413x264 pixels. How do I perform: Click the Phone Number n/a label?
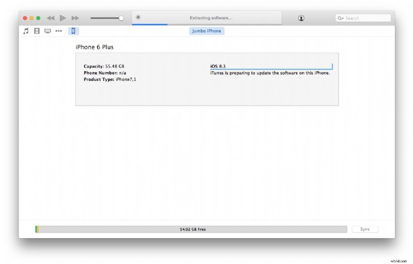tap(105, 73)
